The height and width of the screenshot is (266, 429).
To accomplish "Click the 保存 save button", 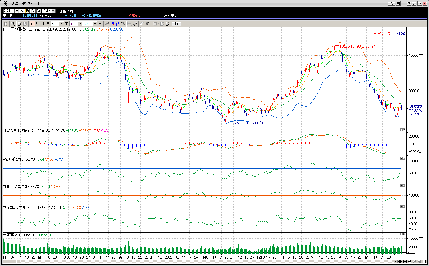I will click(176, 24).
